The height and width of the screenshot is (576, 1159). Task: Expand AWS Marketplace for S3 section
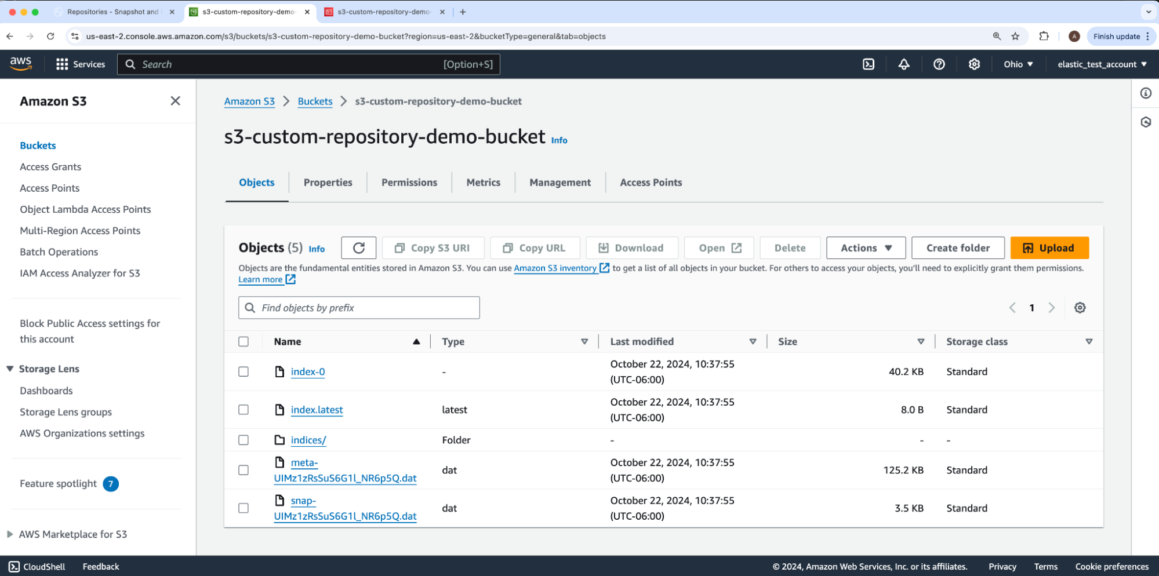[10, 534]
